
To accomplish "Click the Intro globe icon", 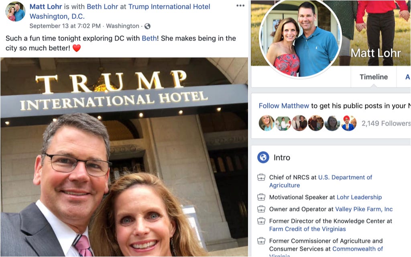I will point(263,157).
